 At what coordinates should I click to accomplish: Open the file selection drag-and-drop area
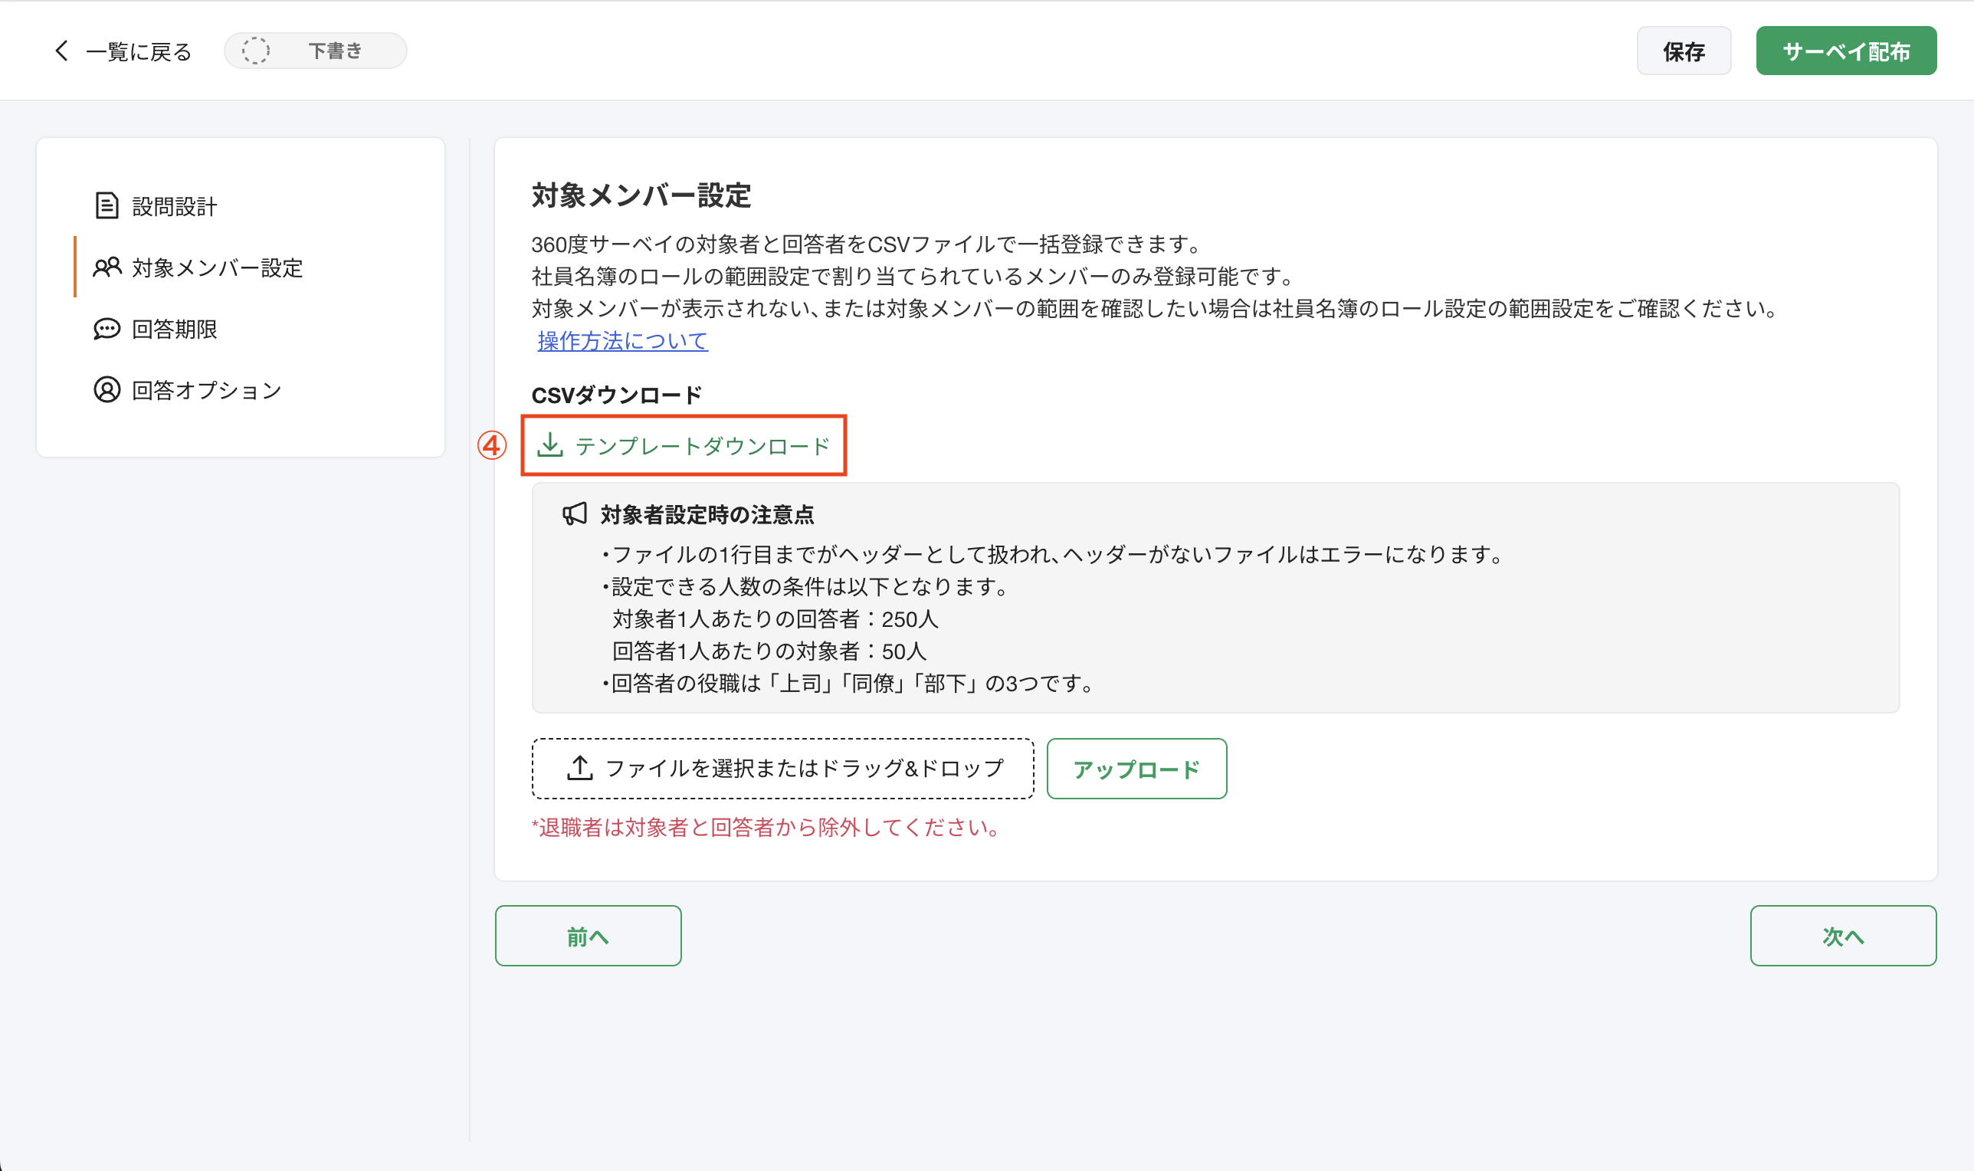click(x=782, y=766)
